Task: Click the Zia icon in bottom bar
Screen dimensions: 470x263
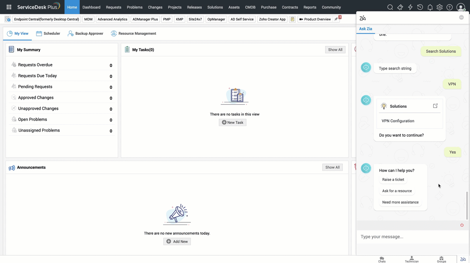Action: [x=463, y=259]
